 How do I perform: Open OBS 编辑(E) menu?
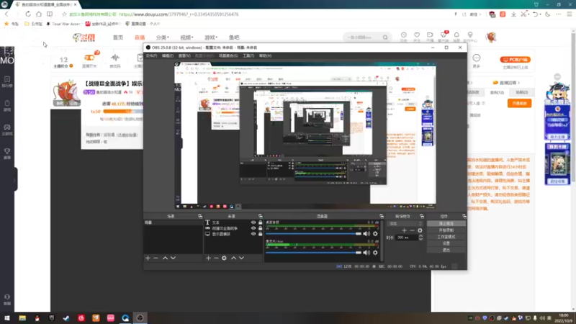tap(168, 56)
